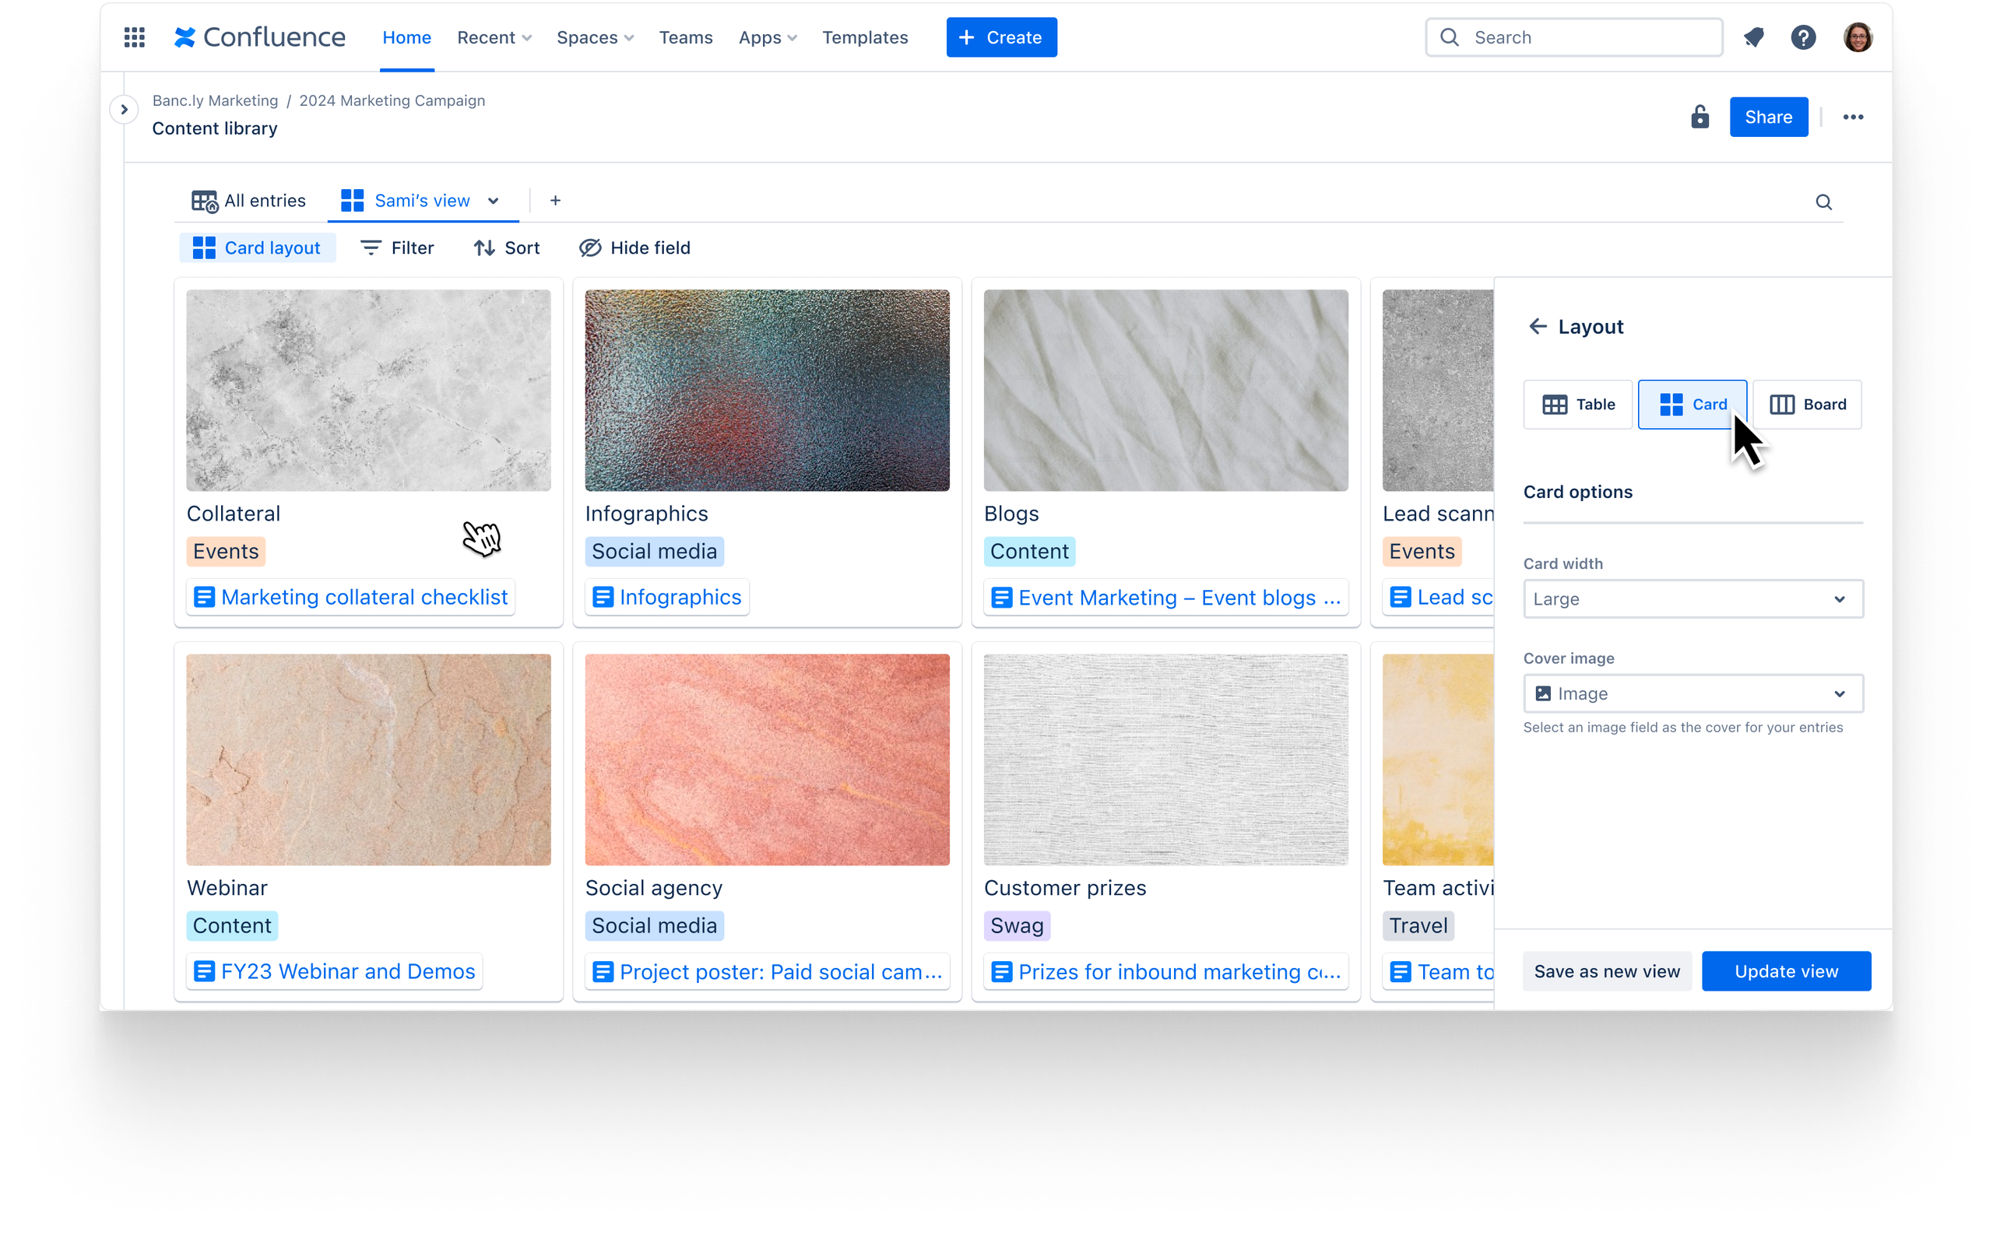Viewport: 1993px width, 1235px height.
Task: Open the Cover image dropdown
Action: (x=1692, y=693)
